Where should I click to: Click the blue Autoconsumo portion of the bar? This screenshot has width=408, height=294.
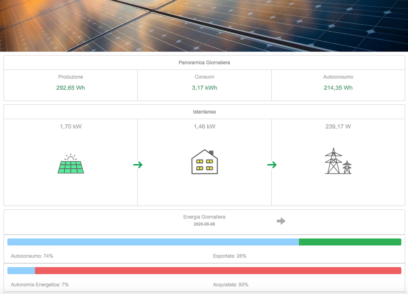(x=153, y=242)
